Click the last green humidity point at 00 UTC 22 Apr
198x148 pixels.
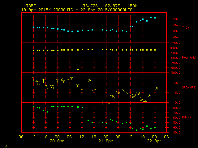(155, 128)
